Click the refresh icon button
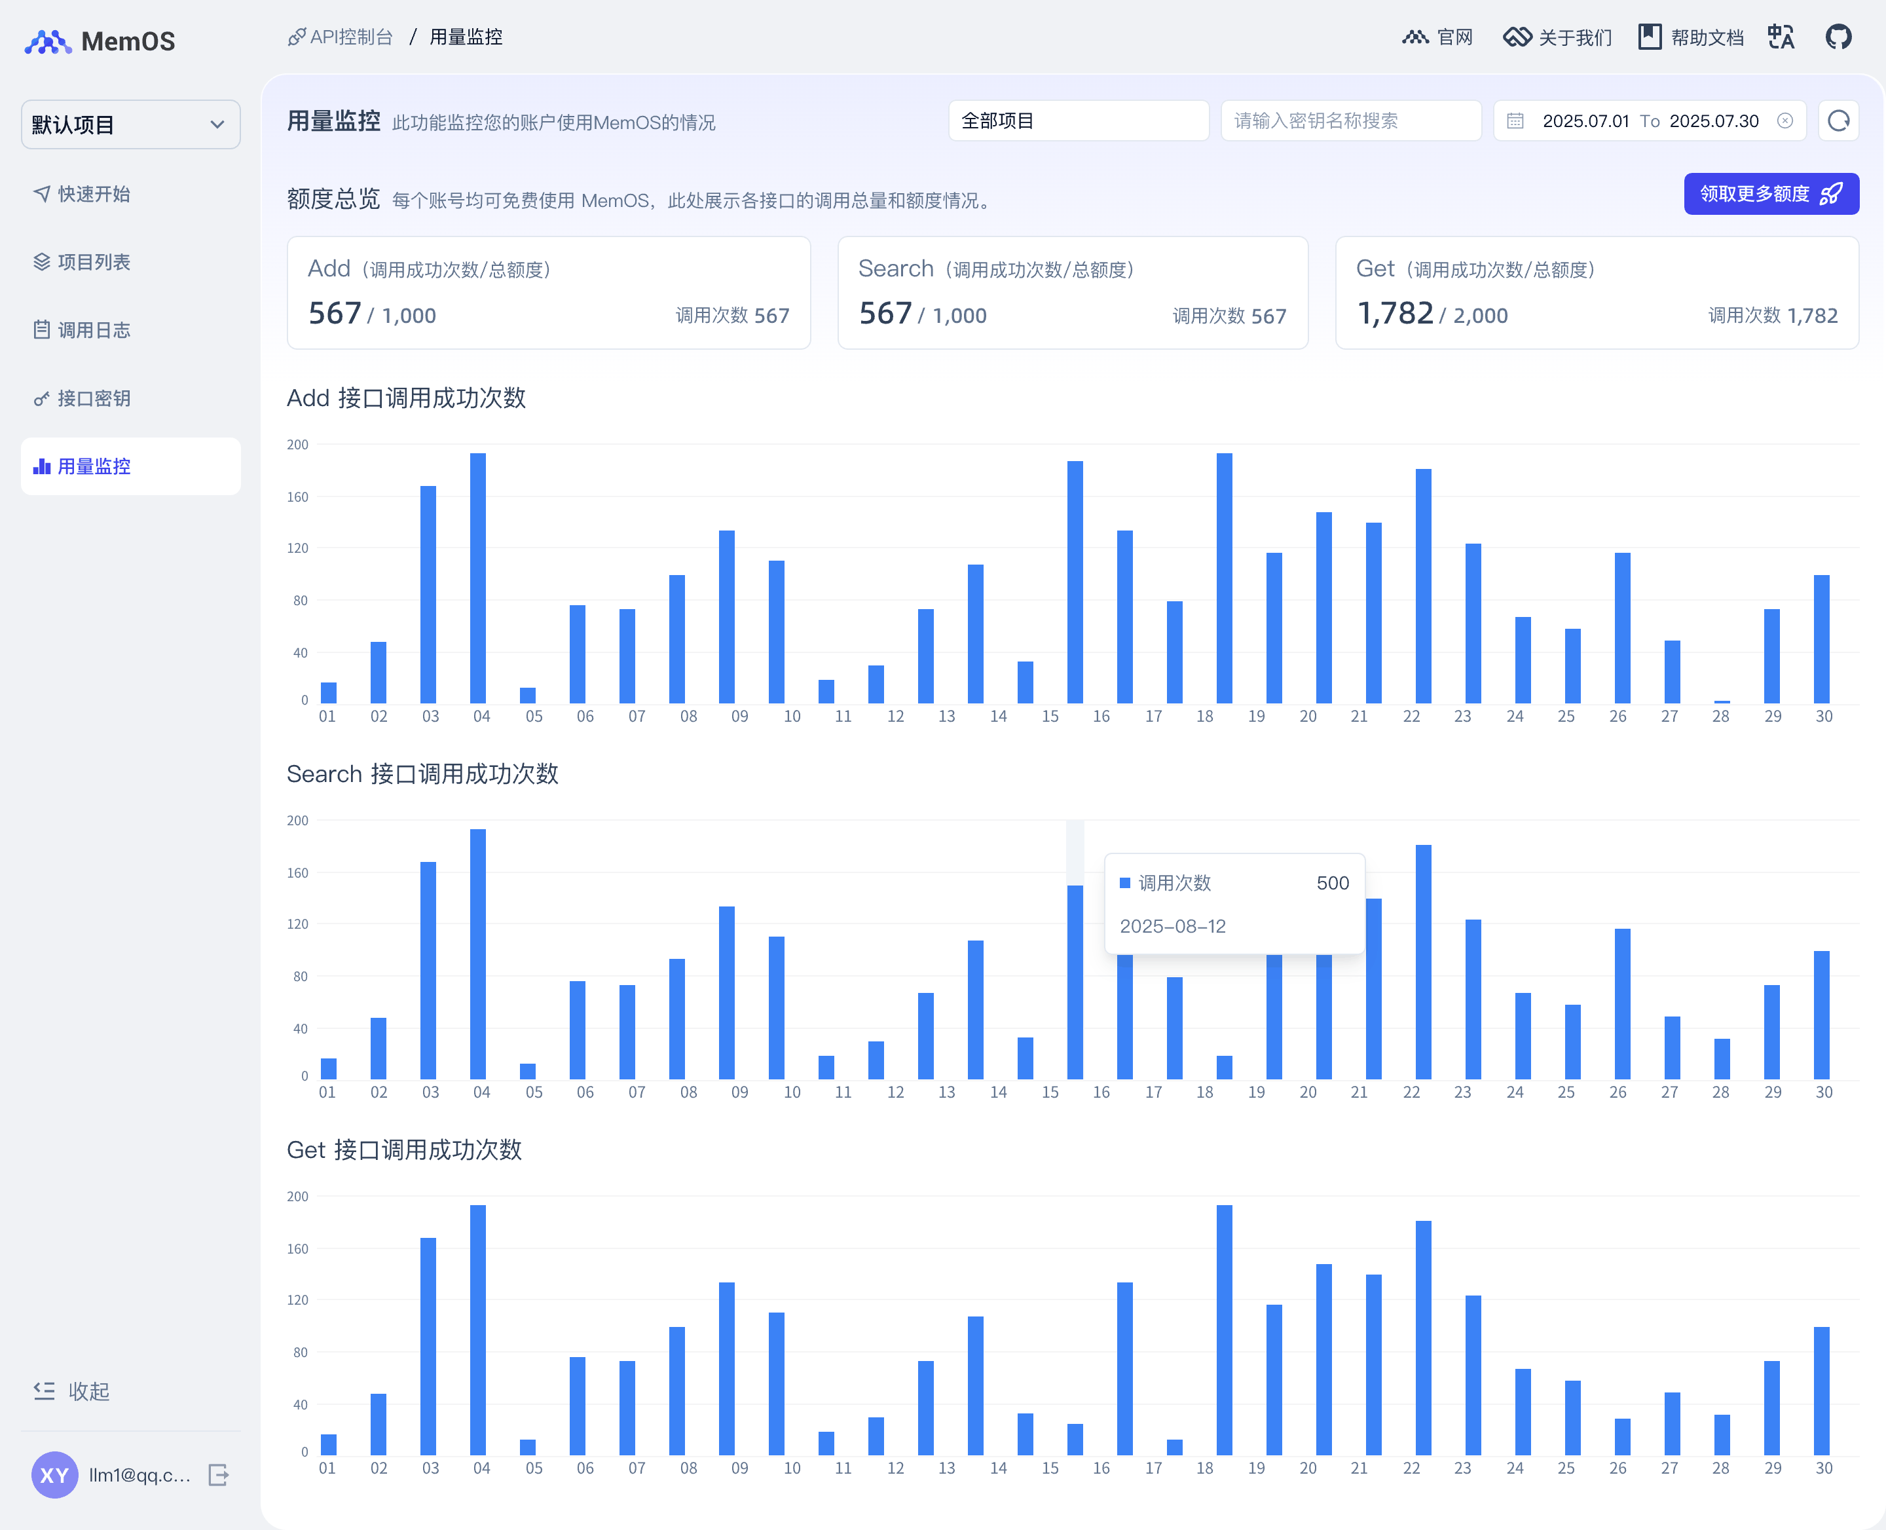The height and width of the screenshot is (1530, 1886). (1838, 121)
